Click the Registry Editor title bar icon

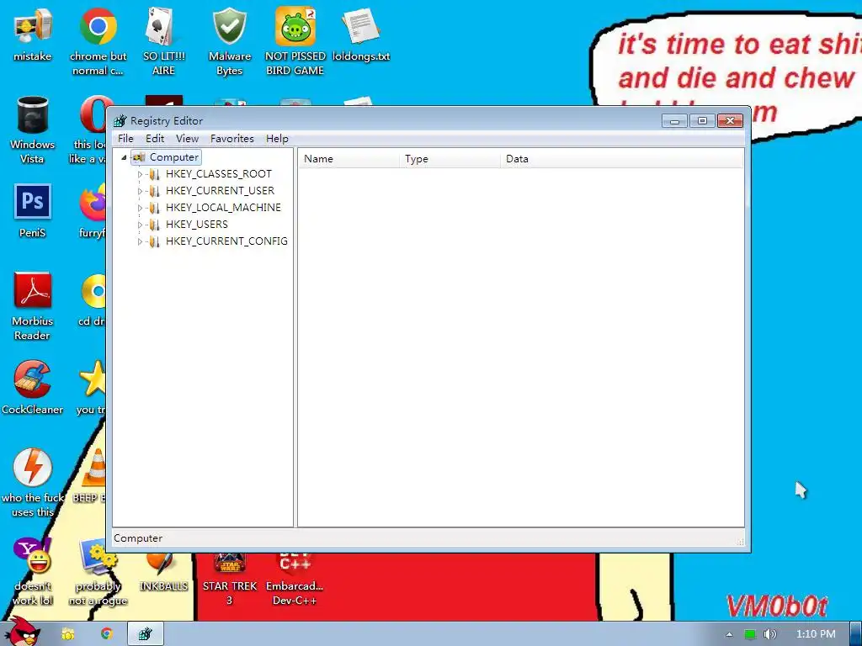[120, 121]
